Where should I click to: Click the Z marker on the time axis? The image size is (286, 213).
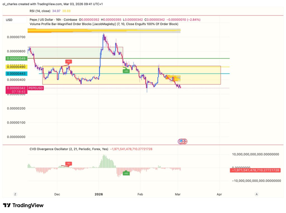(15, 194)
